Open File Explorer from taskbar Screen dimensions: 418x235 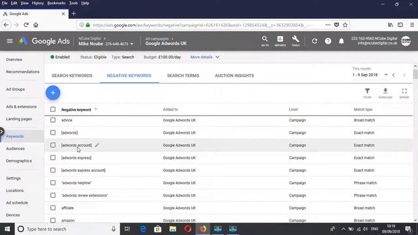[x=172, y=229]
